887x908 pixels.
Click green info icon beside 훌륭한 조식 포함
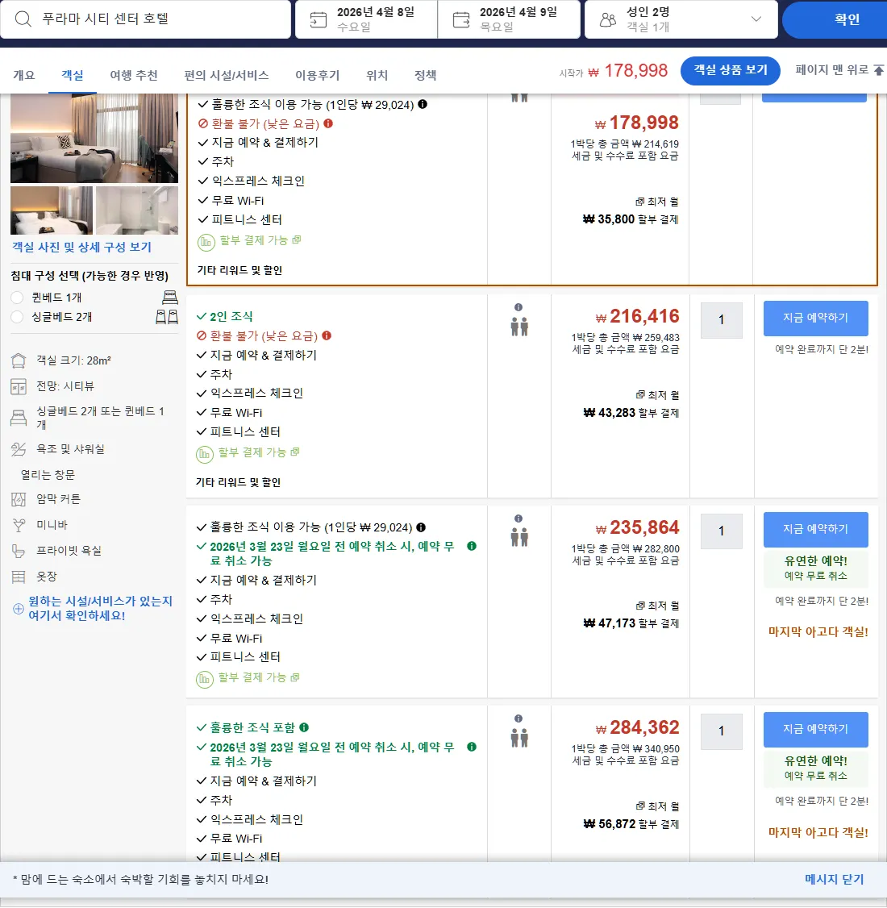pyautogui.click(x=304, y=727)
